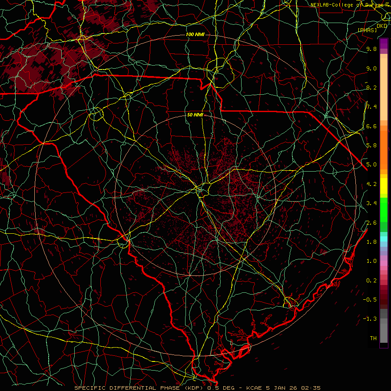
Task: Click the 6.6 value on the color scale
Action: point(371,126)
